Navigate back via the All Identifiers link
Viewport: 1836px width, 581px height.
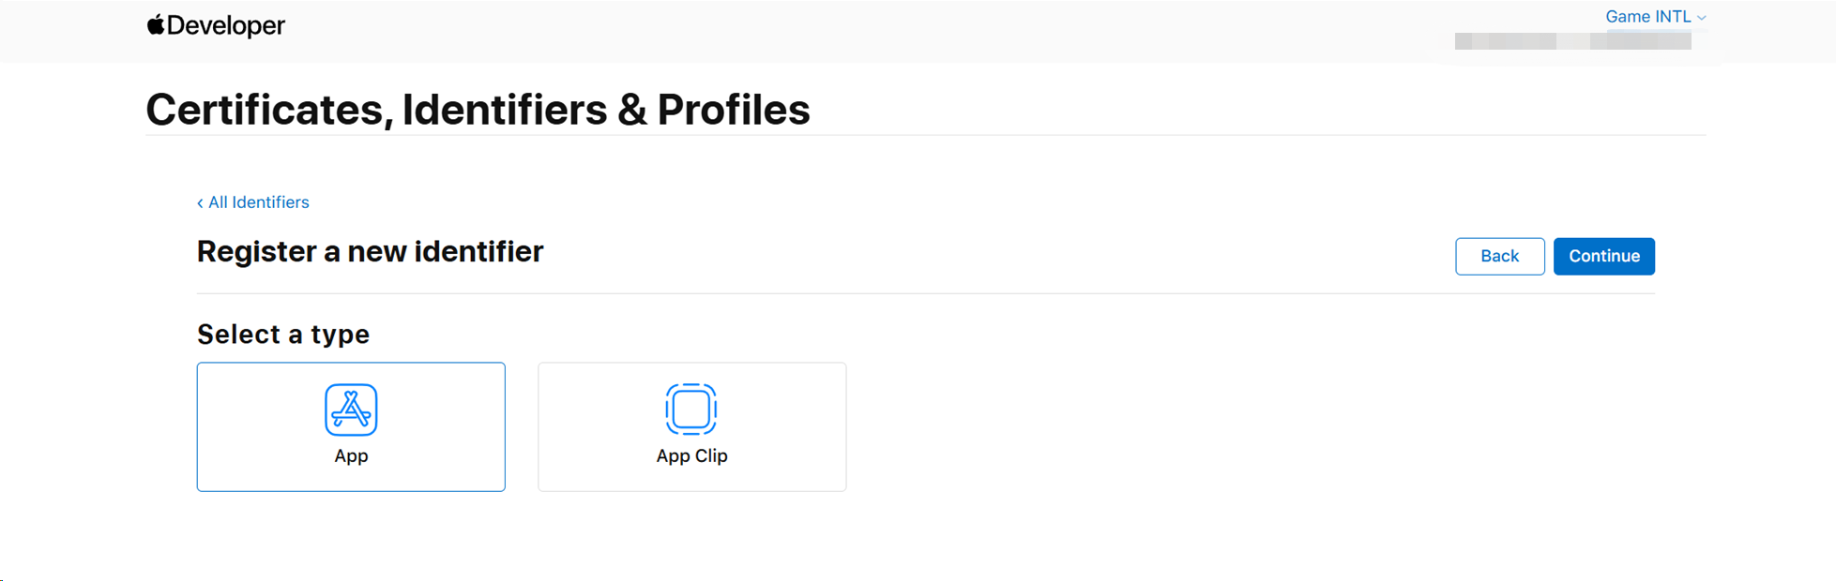pos(258,202)
